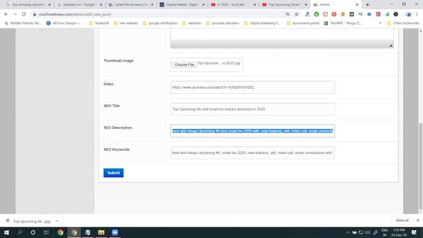Open the Zoom app on taskbar
Screen dimensions: 423x238
point(115,232)
